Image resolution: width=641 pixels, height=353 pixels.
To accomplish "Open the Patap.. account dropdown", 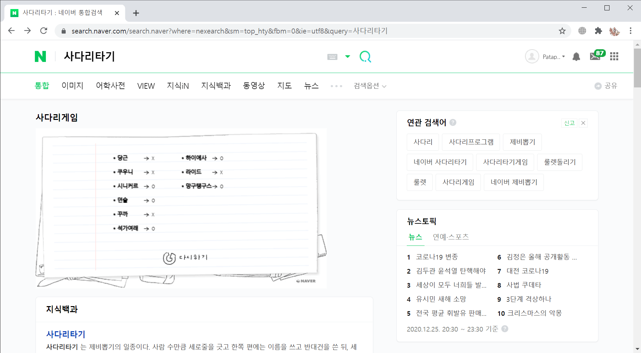I will click(x=554, y=57).
